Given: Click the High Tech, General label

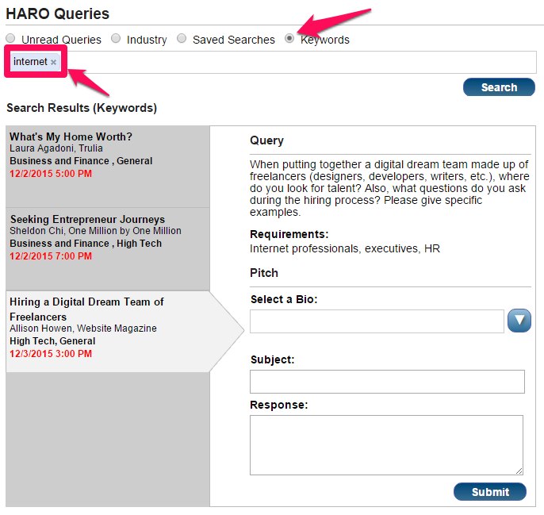Looking at the screenshot, I should (x=52, y=341).
